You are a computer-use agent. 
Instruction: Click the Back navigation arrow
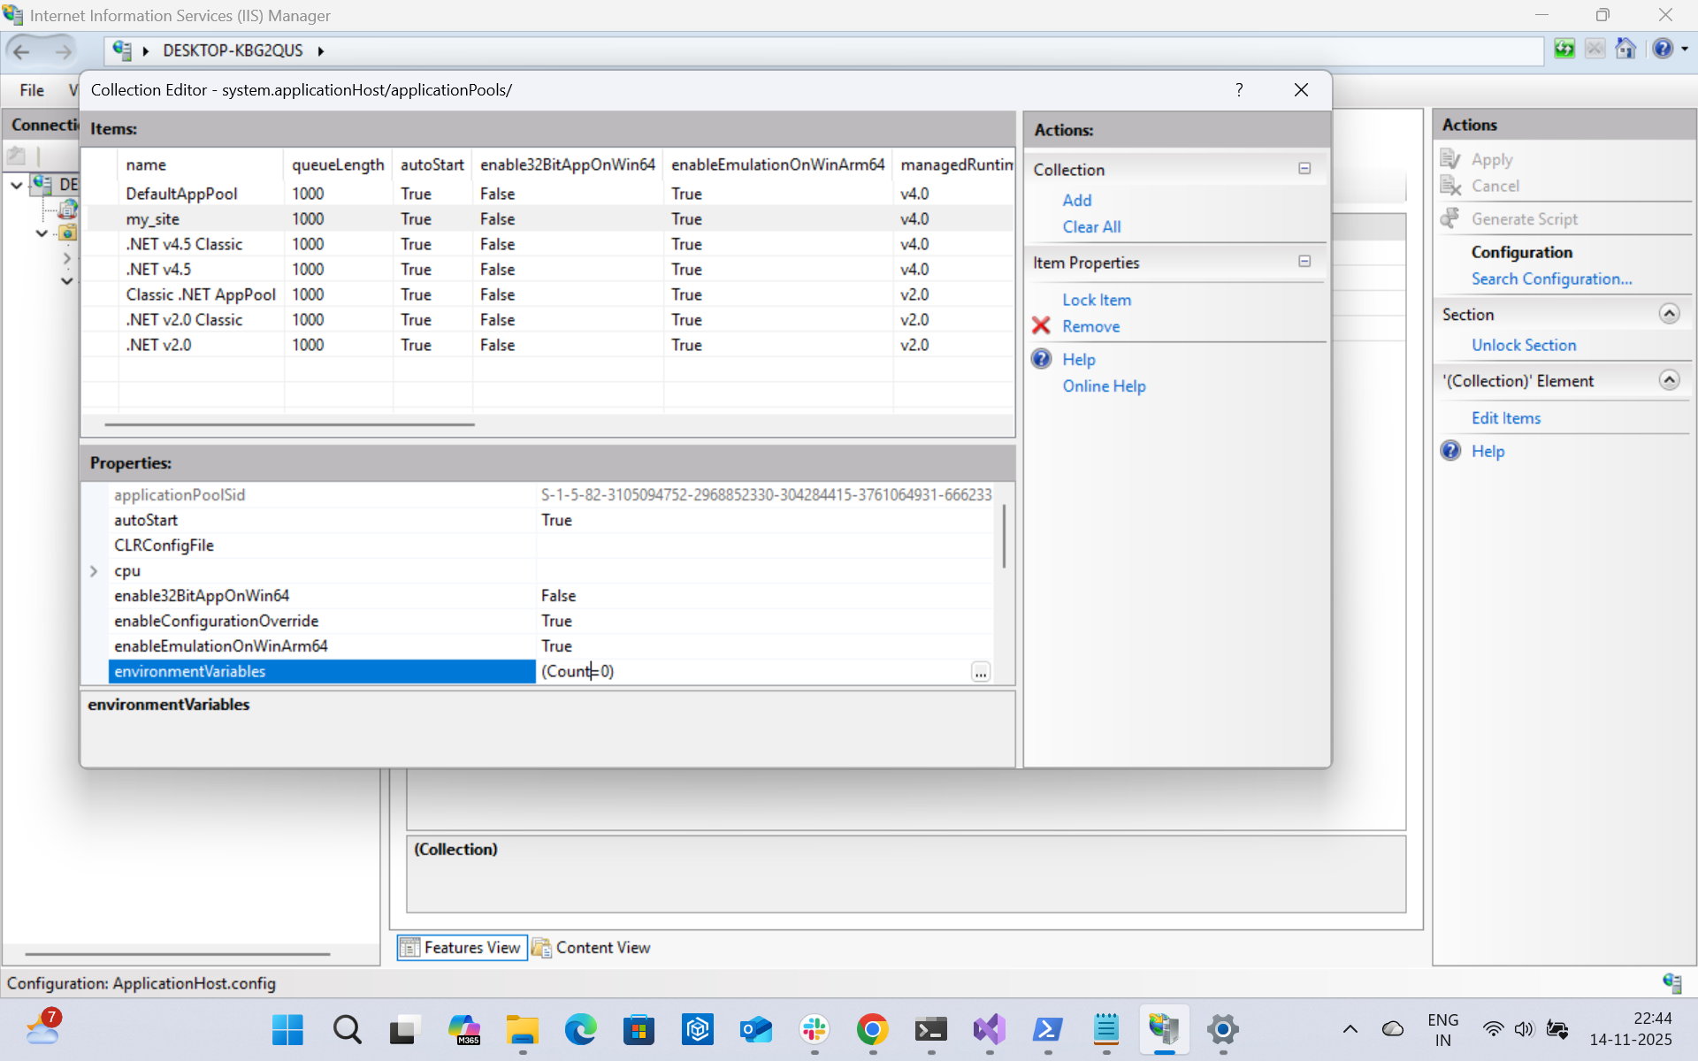click(x=22, y=51)
